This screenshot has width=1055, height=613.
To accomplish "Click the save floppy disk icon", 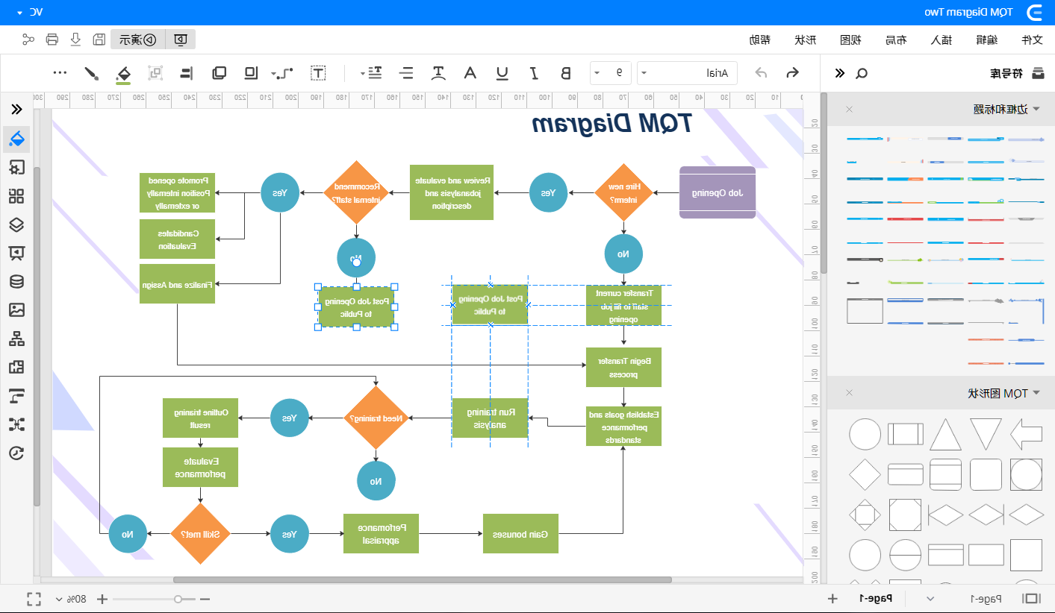I will [x=99, y=40].
